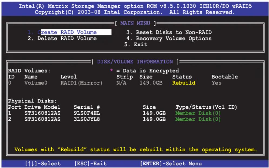The width and height of the screenshot is (269, 168).
Task: Click the port 1 ST3160812AS drive model
Action: point(42,113)
